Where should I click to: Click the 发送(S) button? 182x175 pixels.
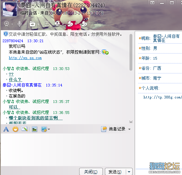click(115, 172)
